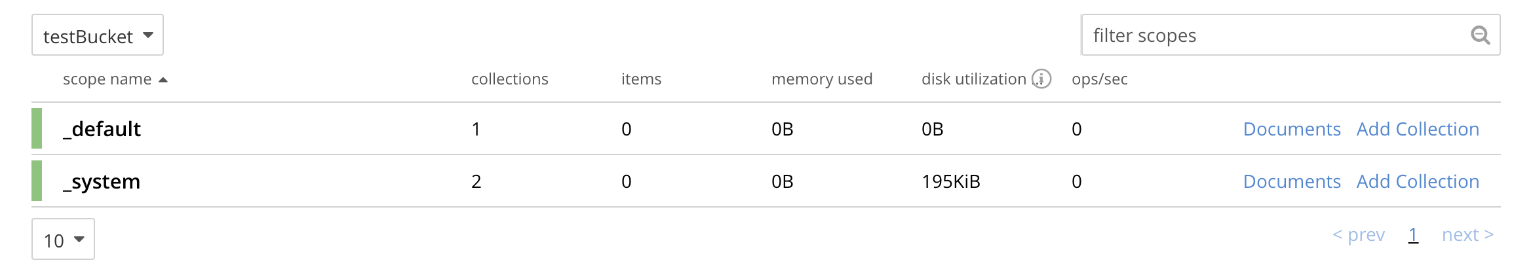Image resolution: width=1514 pixels, height=273 pixels.
Task: Go to the next page
Action: [1467, 234]
